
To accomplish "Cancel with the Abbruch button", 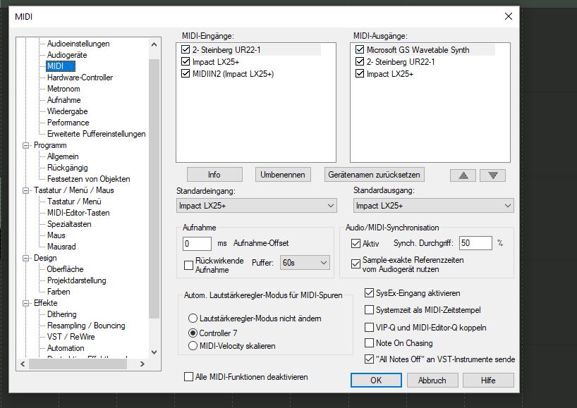I will (432, 380).
